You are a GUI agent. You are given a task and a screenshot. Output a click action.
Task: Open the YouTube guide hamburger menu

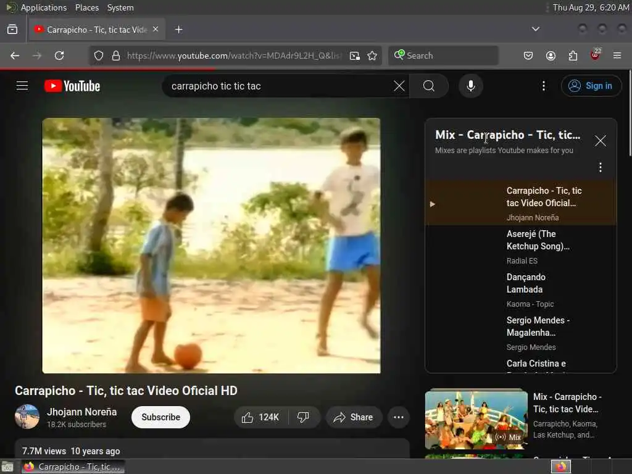pyautogui.click(x=22, y=86)
